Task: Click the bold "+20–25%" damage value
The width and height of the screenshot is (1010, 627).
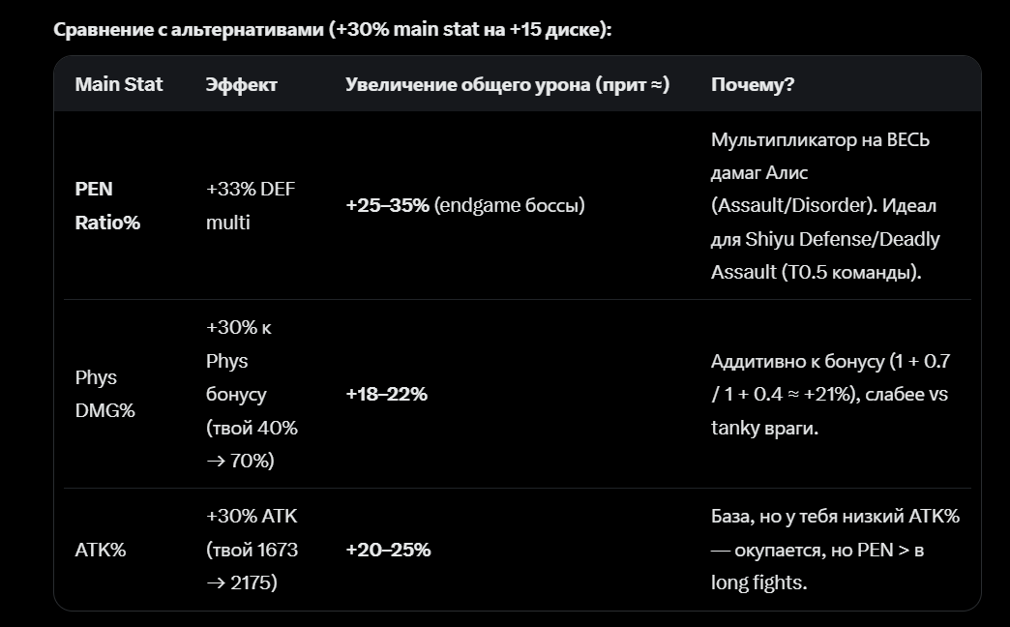Action: pyautogui.click(x=388, y=550)
